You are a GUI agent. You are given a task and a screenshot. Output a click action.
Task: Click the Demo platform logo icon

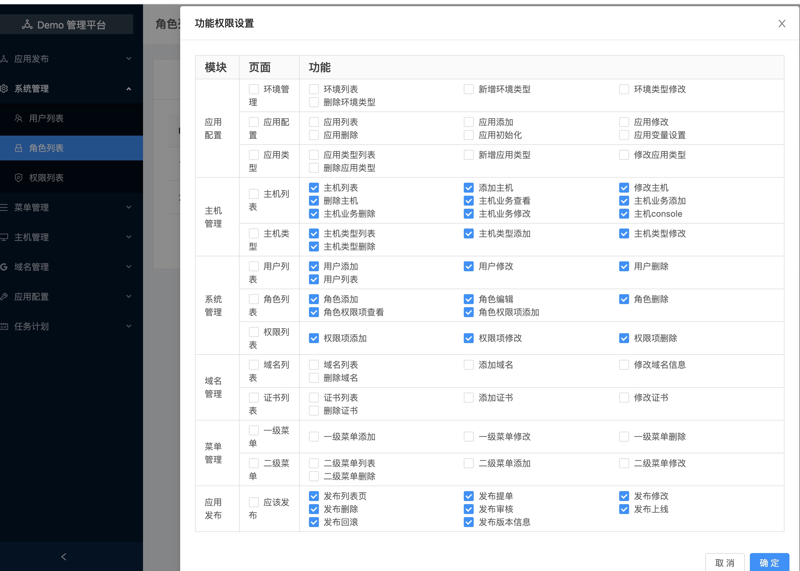[27, 24]
